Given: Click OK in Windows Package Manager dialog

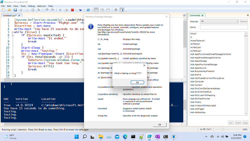Looking at the screenshot, I should (x=160, y=125).
